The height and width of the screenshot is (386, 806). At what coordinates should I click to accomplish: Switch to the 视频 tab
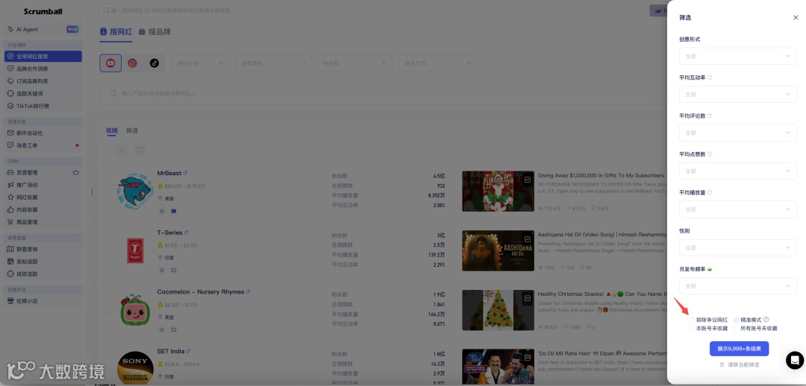coord(111,131)
